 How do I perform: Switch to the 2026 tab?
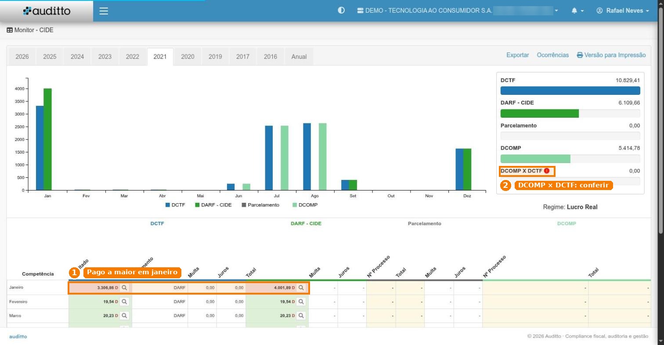click(22, 57)
